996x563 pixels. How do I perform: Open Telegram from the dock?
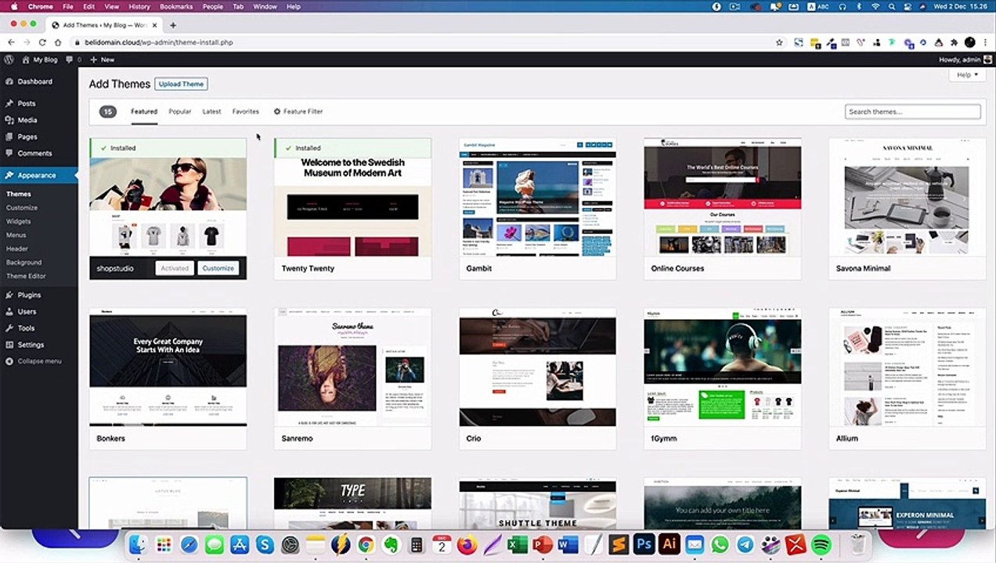[745, 544]
